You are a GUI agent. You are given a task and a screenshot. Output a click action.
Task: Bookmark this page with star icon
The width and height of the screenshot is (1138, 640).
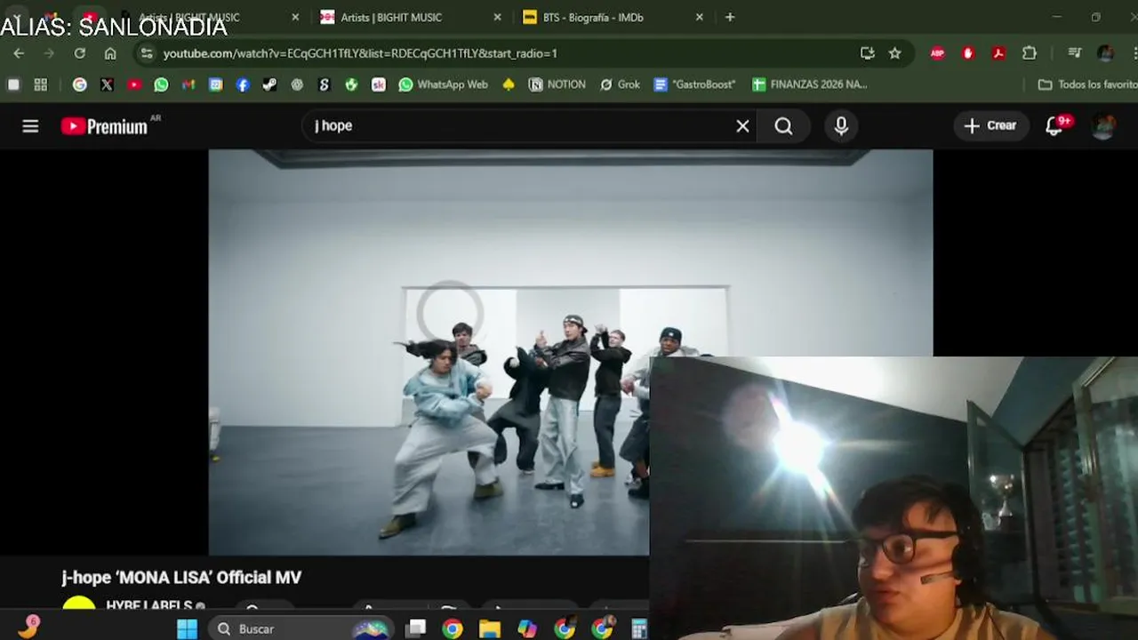(x=895, y=53)
